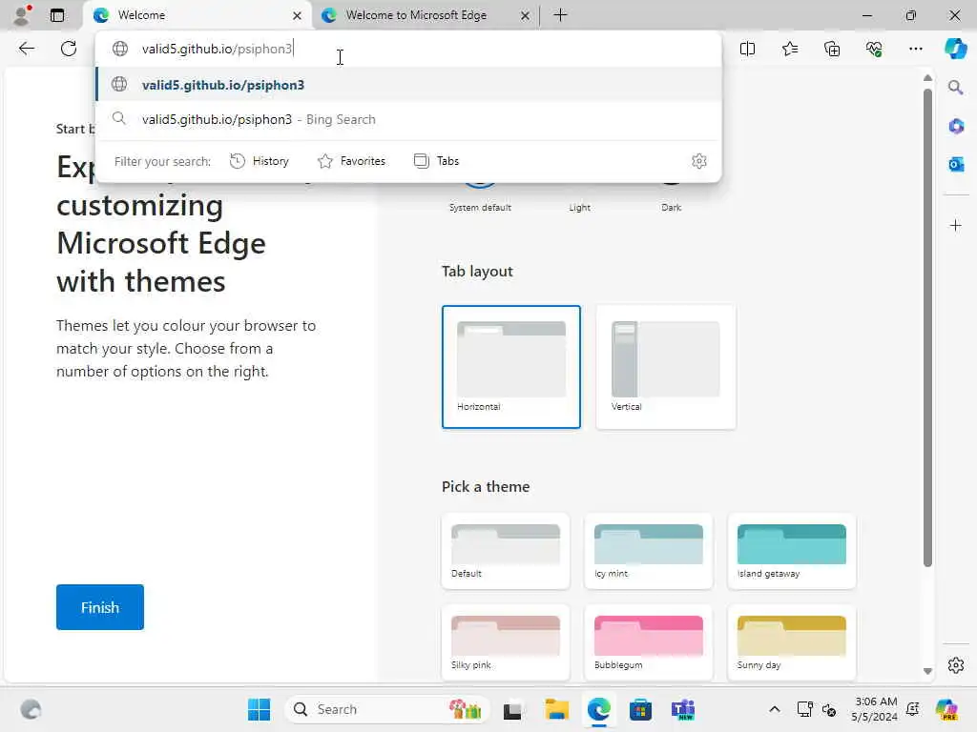Open the Favorites star-list icon in toolbar

click(x=789, y=49)
